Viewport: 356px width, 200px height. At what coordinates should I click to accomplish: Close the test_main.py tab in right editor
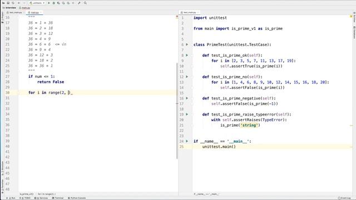pyautogui.click(x=198, y=12)
